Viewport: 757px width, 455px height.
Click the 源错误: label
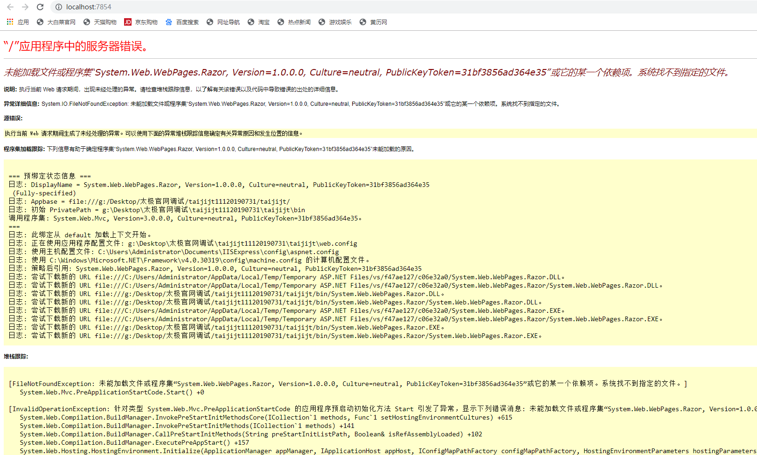click(x=13, y=118)
